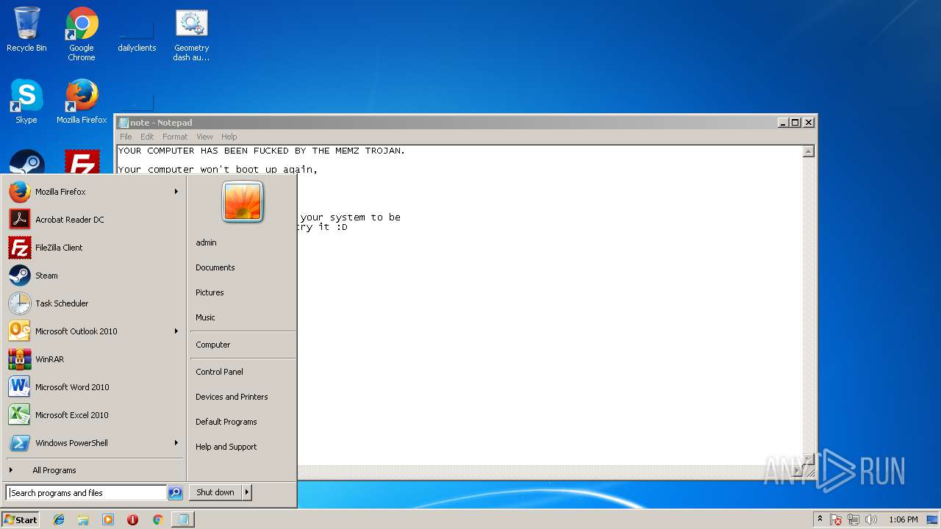This screenshot has height=529, width=941.
Task: Switch to Notepad taskbar button
Action: [x=183, y=519]
